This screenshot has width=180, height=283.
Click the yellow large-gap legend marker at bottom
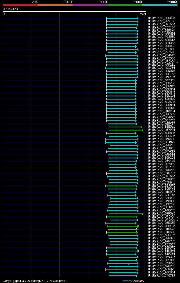23,281
